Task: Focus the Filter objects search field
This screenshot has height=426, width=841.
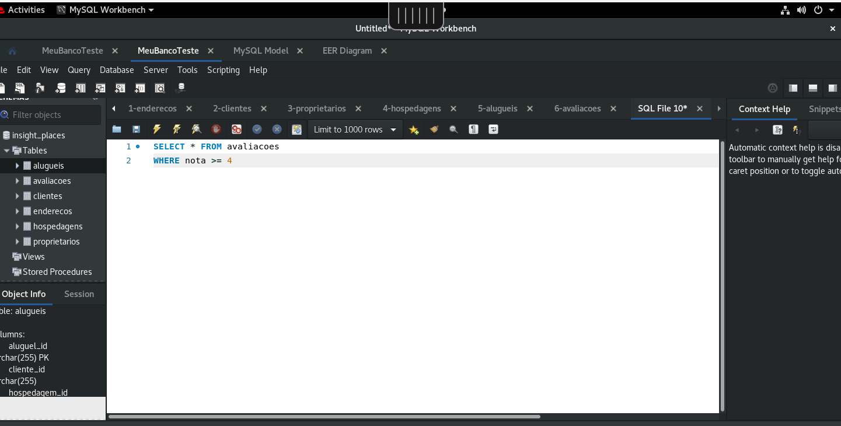Action: [51, 115]
